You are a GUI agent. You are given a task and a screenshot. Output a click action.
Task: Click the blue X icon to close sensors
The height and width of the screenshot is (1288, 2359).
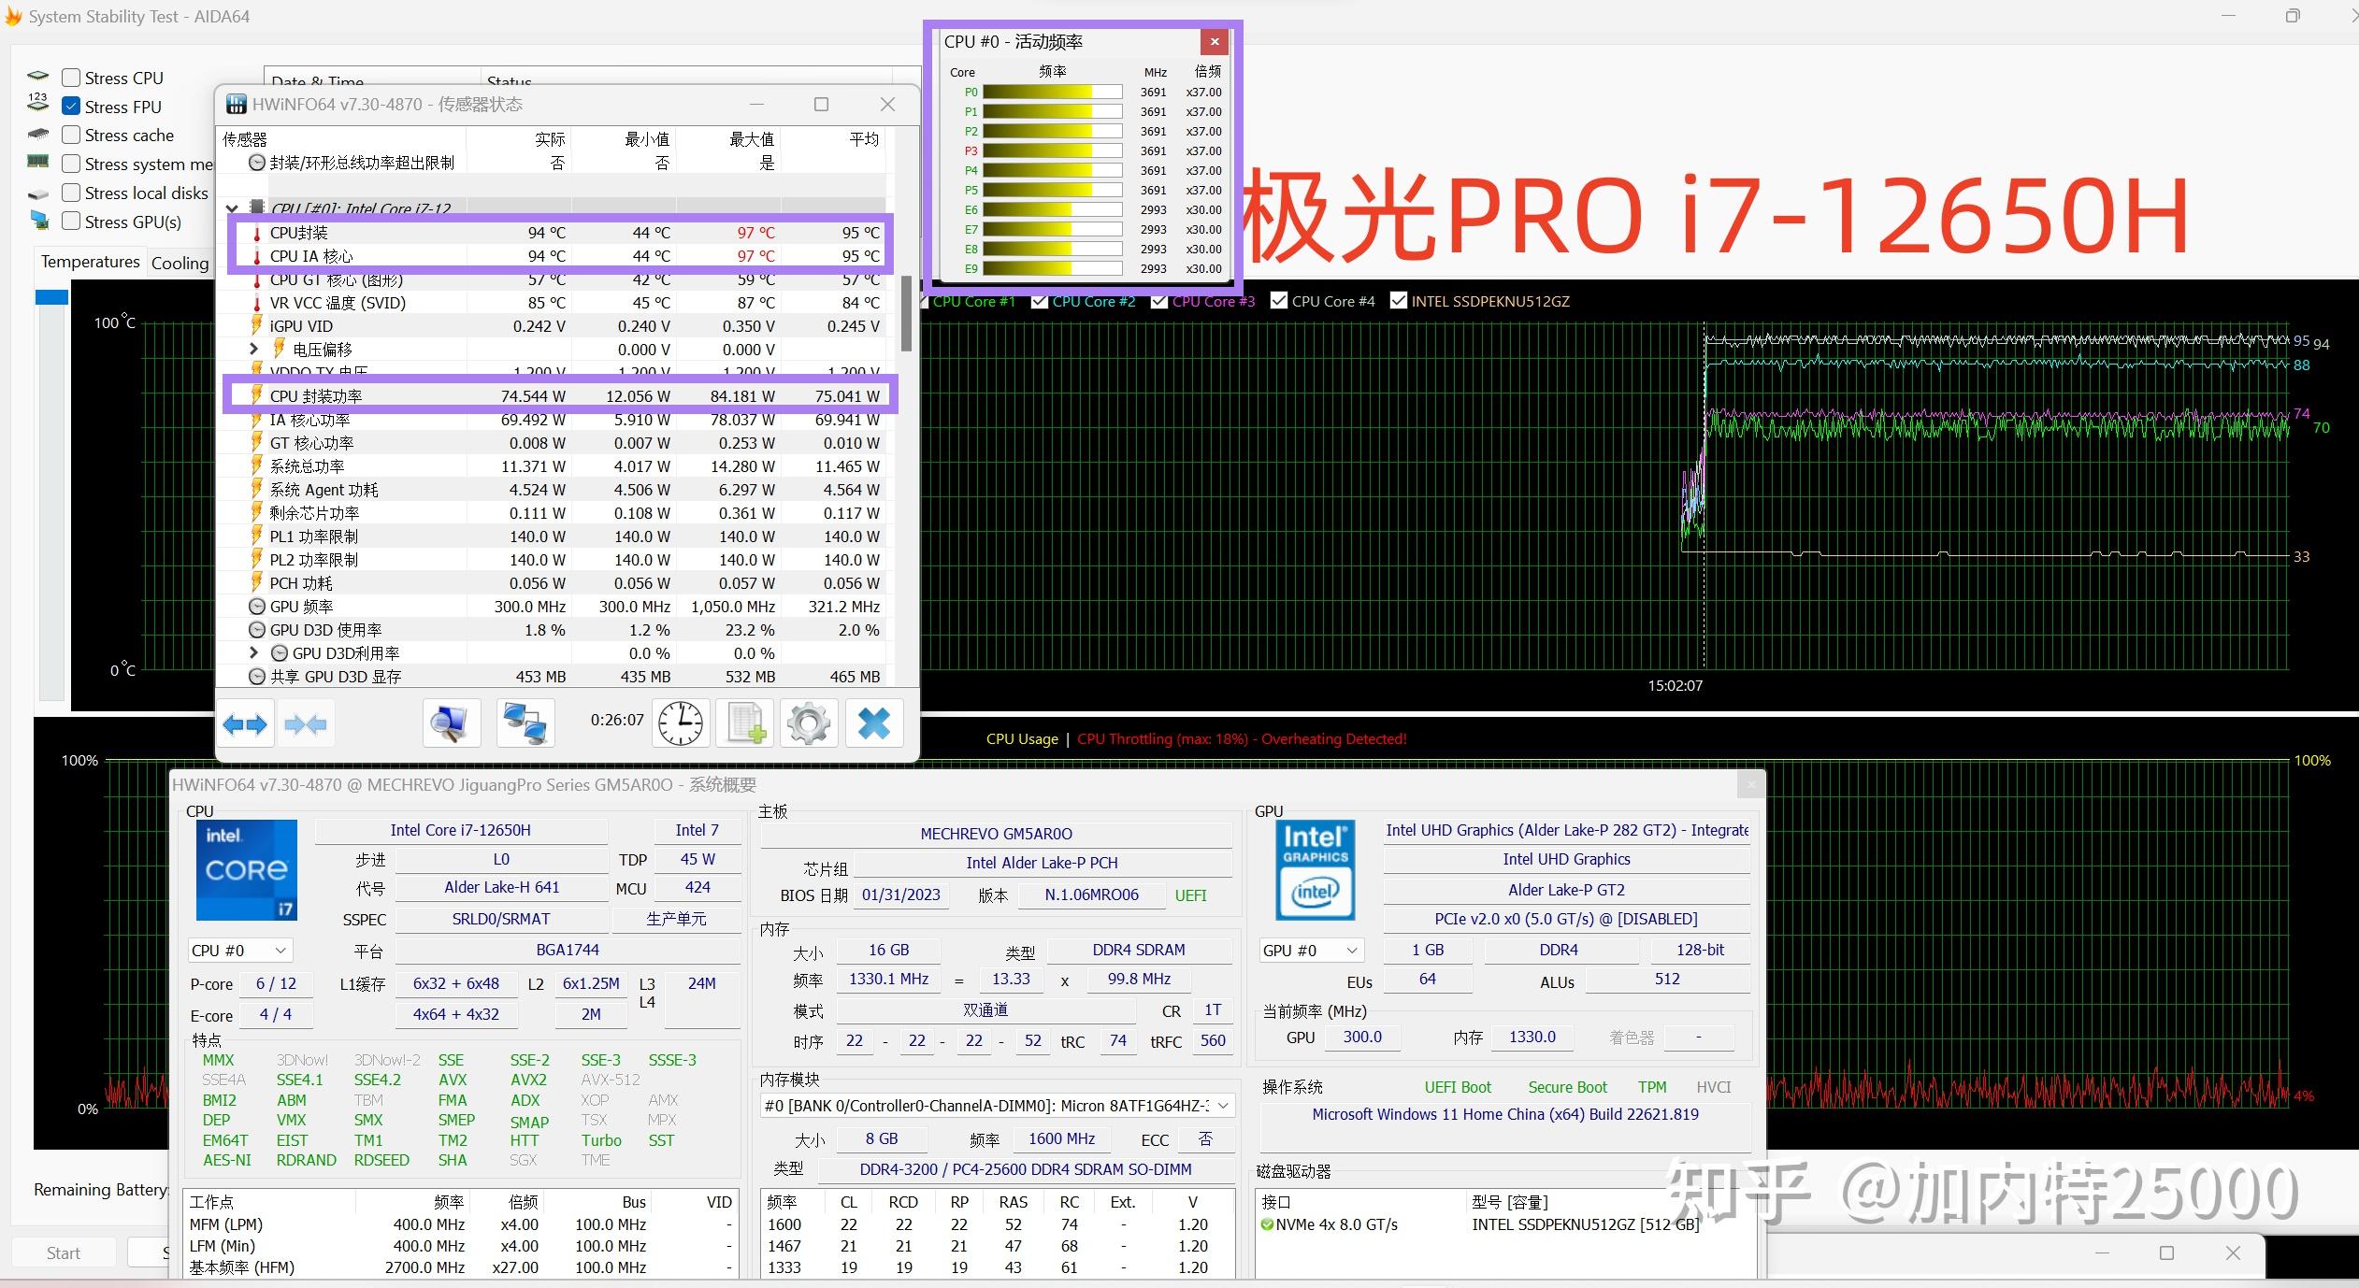coord(872,723)
